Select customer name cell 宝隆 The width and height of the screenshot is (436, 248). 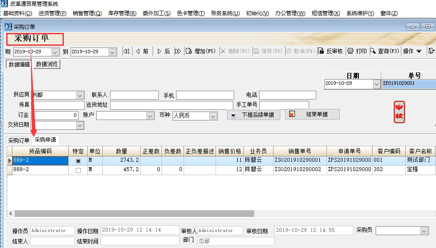(420, 170)
